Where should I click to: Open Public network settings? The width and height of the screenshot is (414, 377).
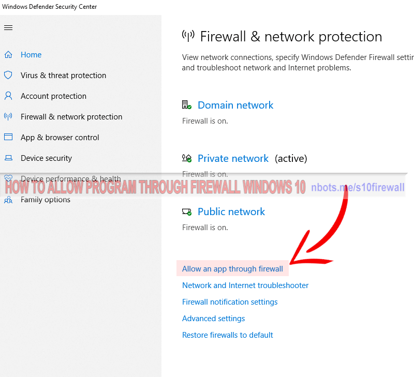coord(231,212)
